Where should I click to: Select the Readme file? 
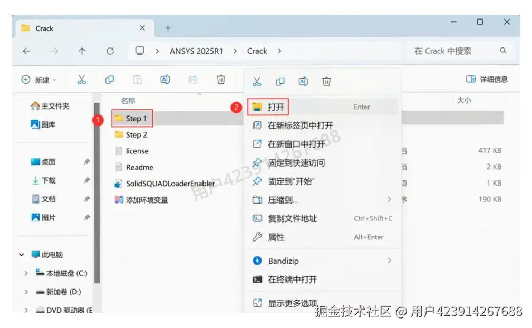[134, 167]
